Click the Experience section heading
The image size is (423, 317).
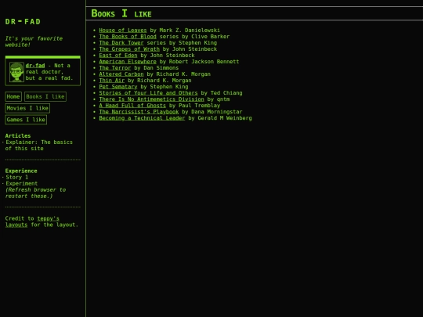21,171
